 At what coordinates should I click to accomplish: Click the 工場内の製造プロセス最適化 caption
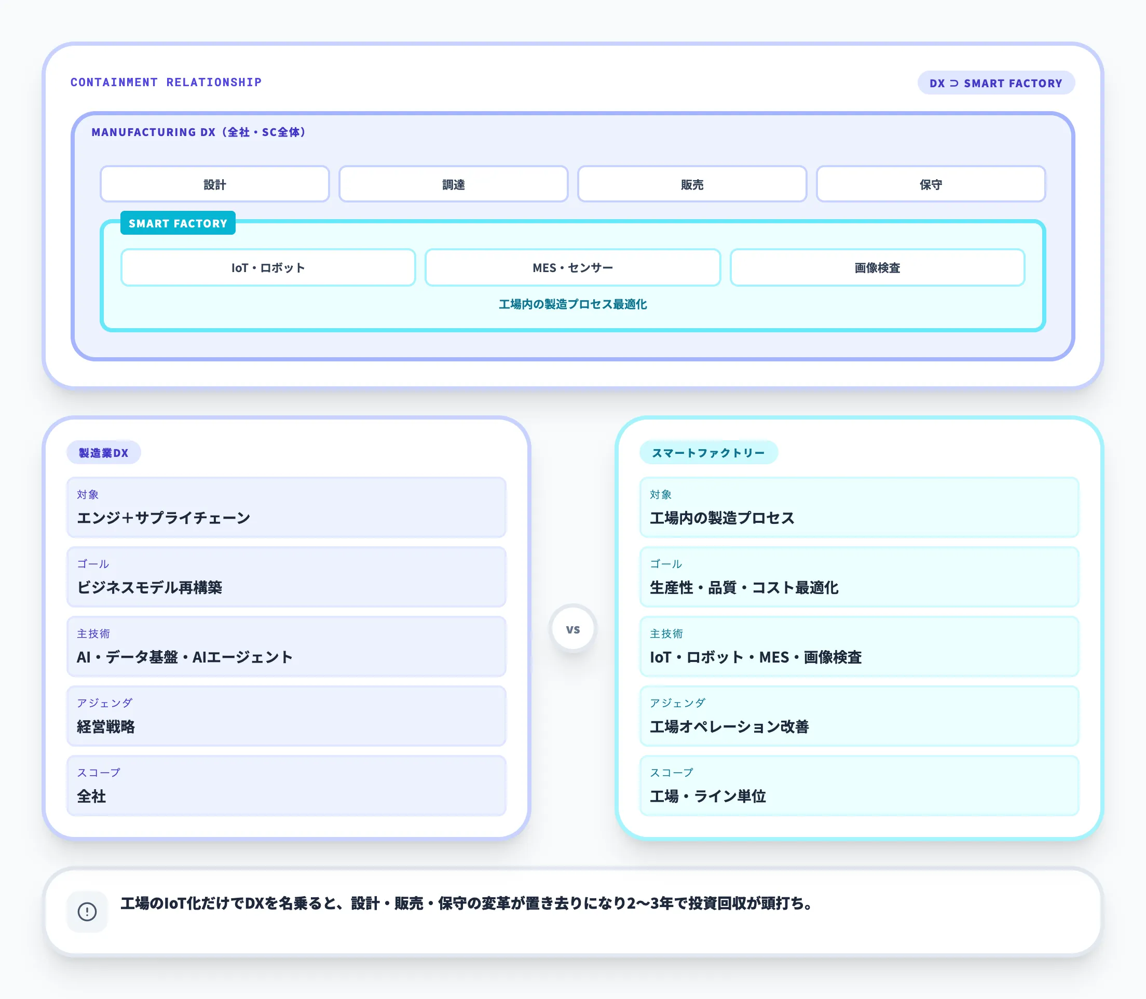[x=572, y=305]
